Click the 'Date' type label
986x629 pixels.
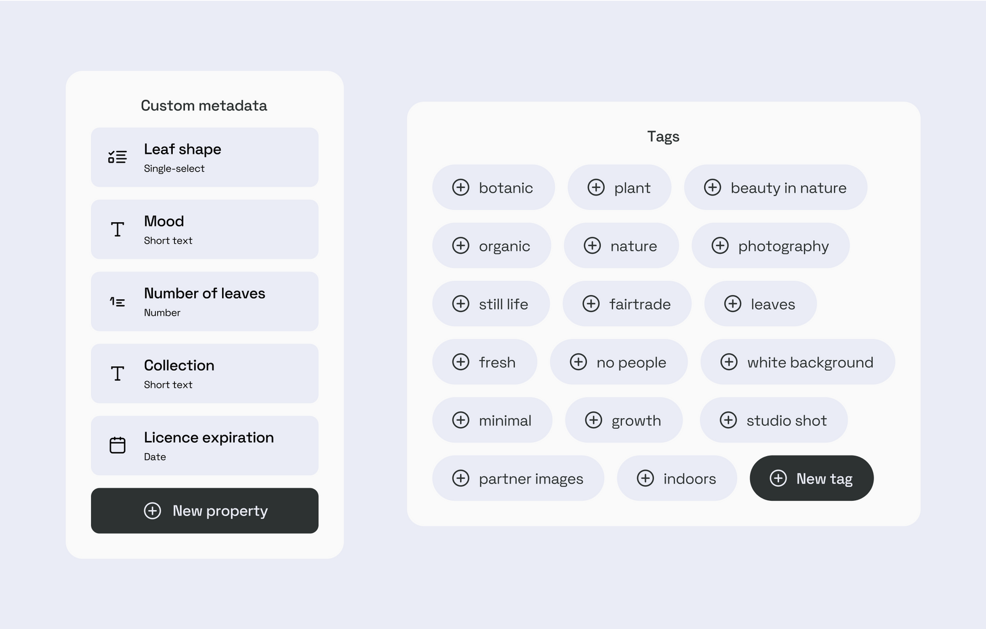click(155, 457)
